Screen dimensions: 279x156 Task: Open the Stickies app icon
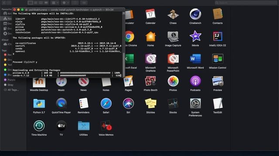150,103
